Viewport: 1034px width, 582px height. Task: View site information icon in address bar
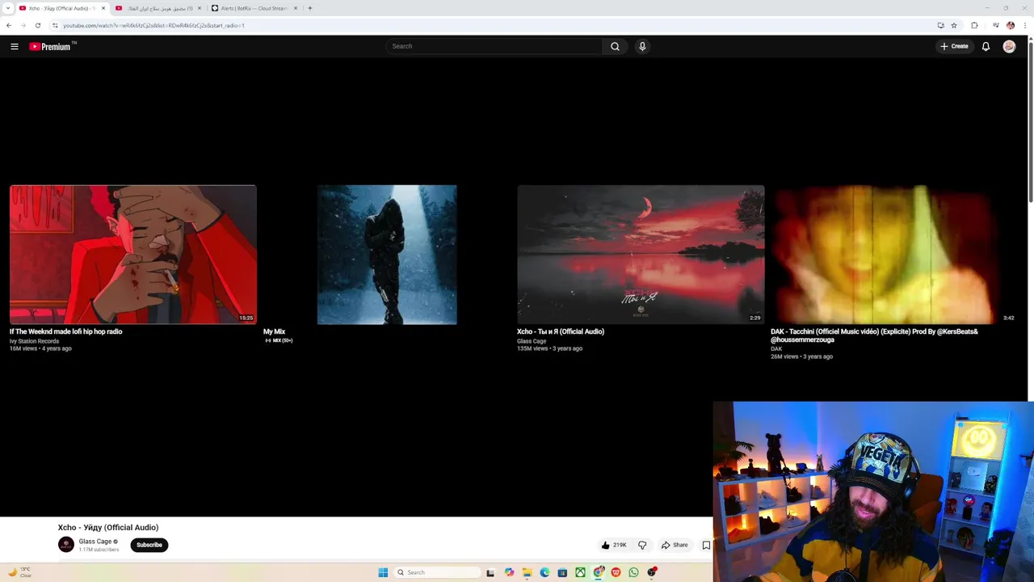[x=55, y=25]
